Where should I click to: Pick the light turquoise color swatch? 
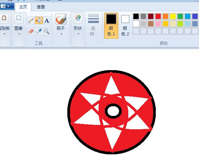point(188,24)
